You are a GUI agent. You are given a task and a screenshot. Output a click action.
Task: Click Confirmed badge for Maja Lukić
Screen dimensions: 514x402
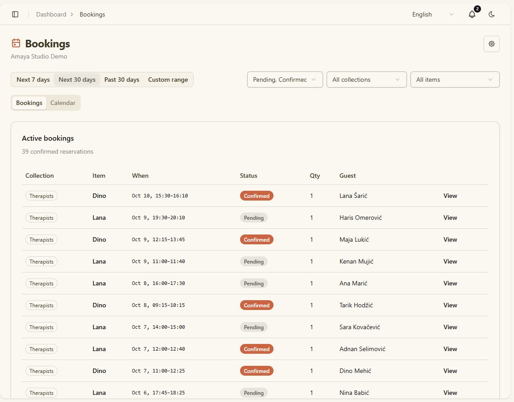pos(257,239)
